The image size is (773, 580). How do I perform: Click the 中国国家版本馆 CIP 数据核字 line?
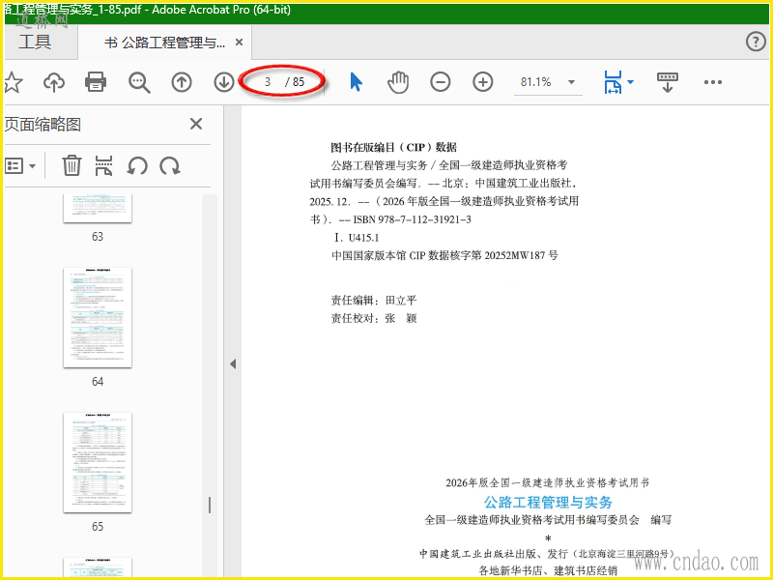pyautogui.click(x=444, y=255)
